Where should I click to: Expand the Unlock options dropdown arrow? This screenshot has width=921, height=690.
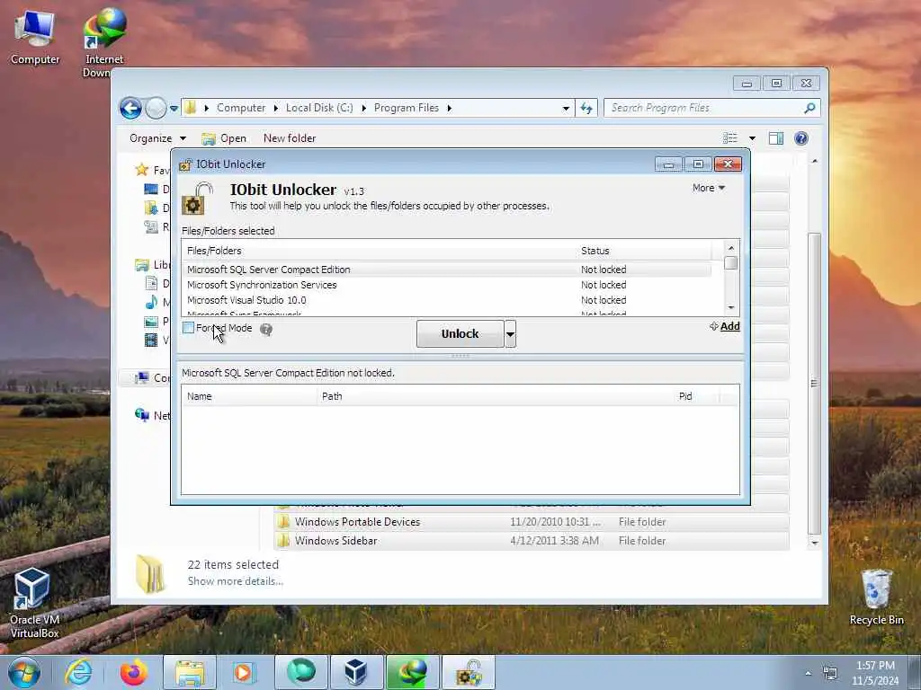coord(511,334)
